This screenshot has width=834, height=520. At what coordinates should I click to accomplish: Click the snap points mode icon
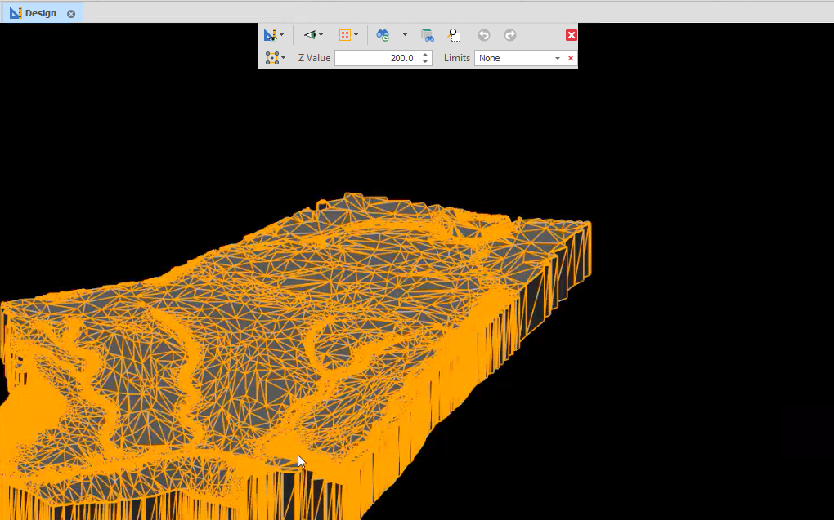click(271, 58)
